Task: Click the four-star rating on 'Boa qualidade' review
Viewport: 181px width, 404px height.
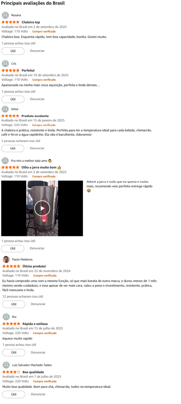Action: click(11, 372)
